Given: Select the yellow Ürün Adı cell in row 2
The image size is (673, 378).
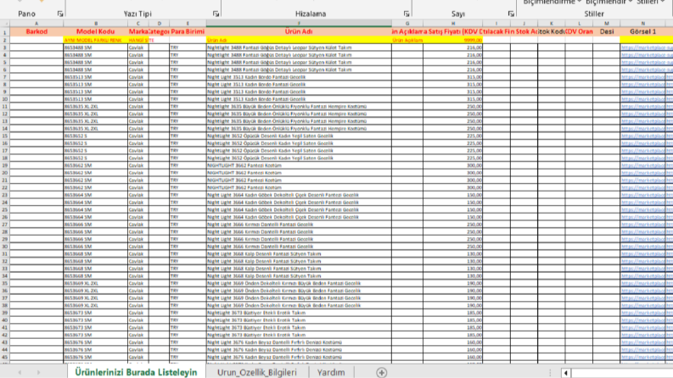Looking at the screenshot, I should [x=299, y=41].
